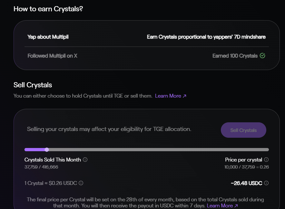Screen dimensions: 285x209
Task: Select the Followed Multipli on X task
Action: pos(52,56)
